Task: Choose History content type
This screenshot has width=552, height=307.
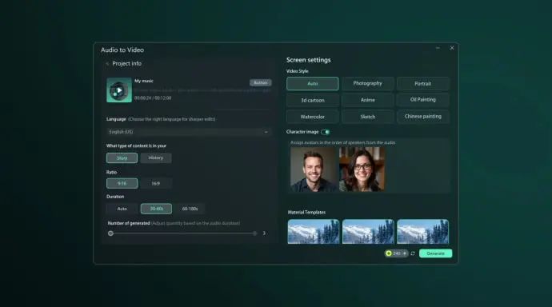Action: (x=156, y=157)
